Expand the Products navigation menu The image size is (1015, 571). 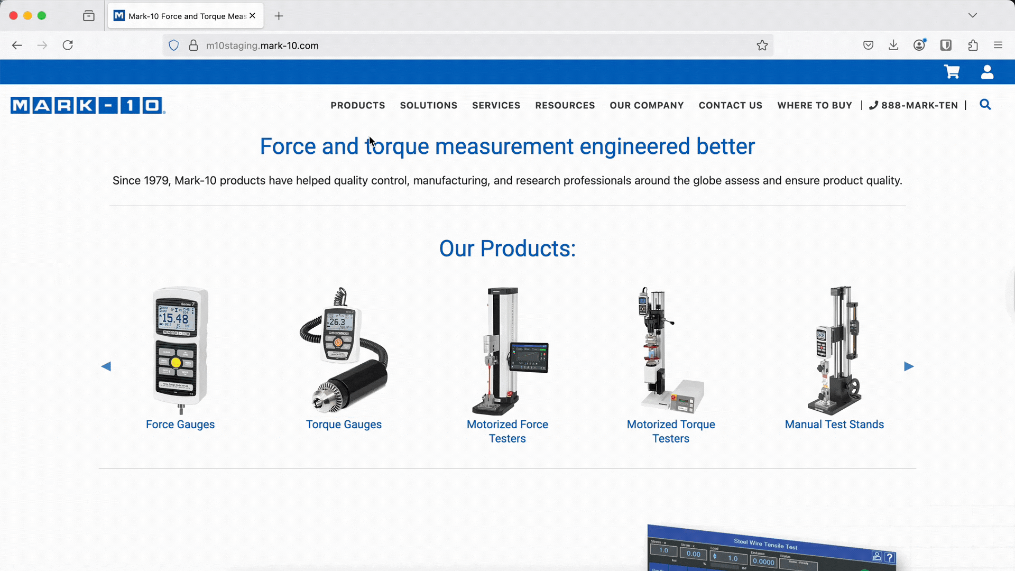click(358, 105)
